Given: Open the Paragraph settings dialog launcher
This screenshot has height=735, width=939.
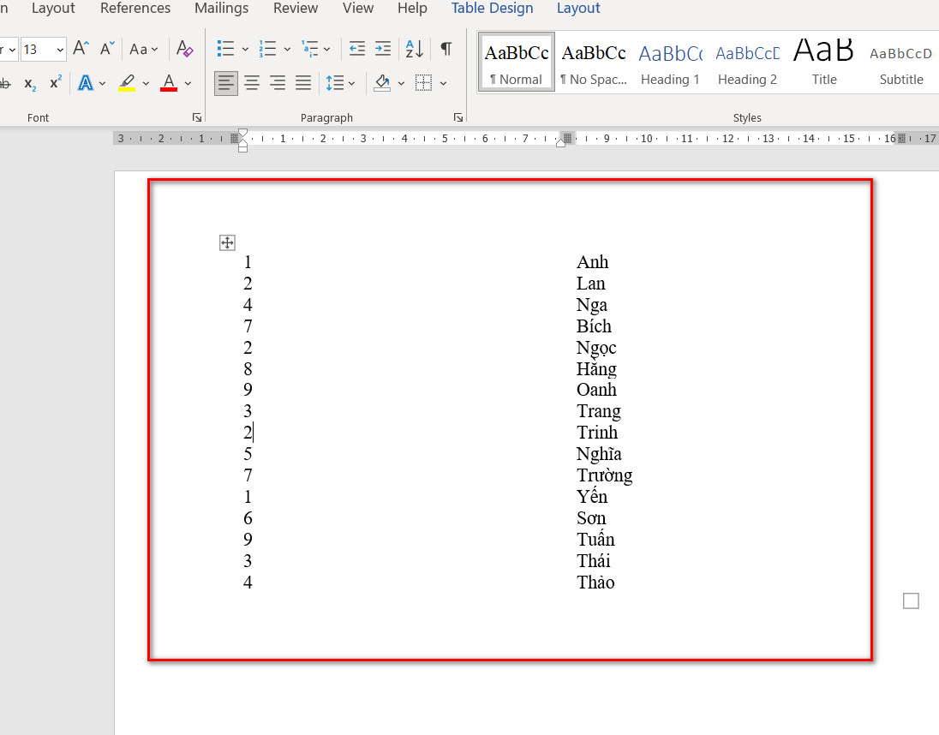Looking at the screenshot, I should [x=458, y=117].
